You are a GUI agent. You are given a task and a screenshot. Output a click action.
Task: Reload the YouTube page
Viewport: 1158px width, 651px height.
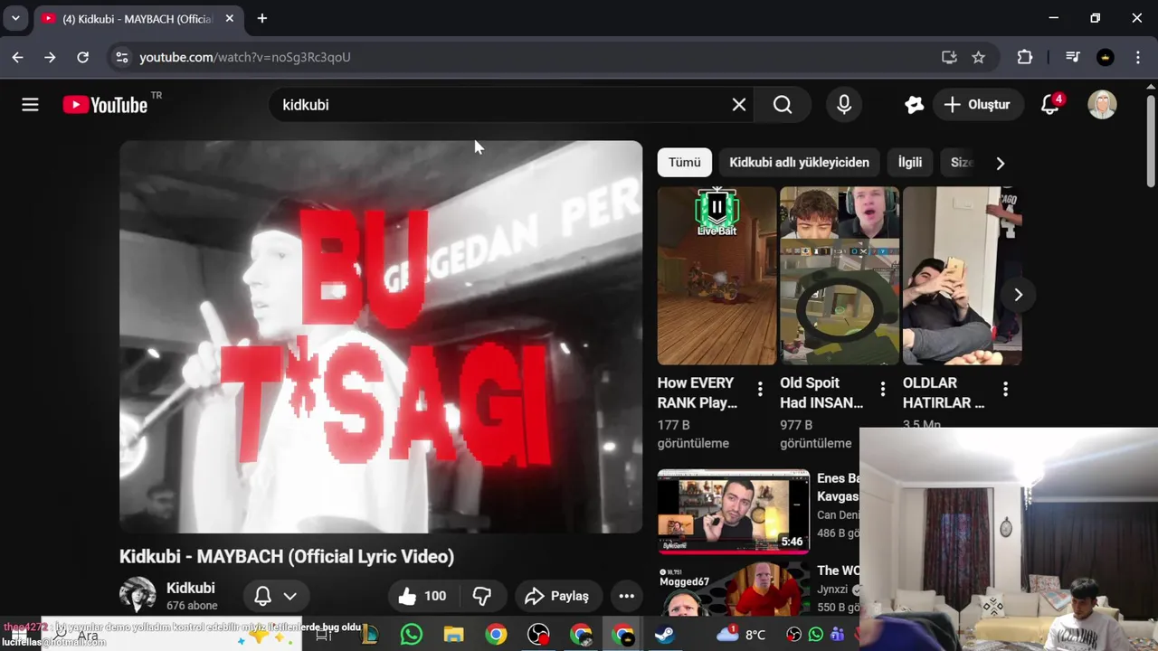(82, 57)
